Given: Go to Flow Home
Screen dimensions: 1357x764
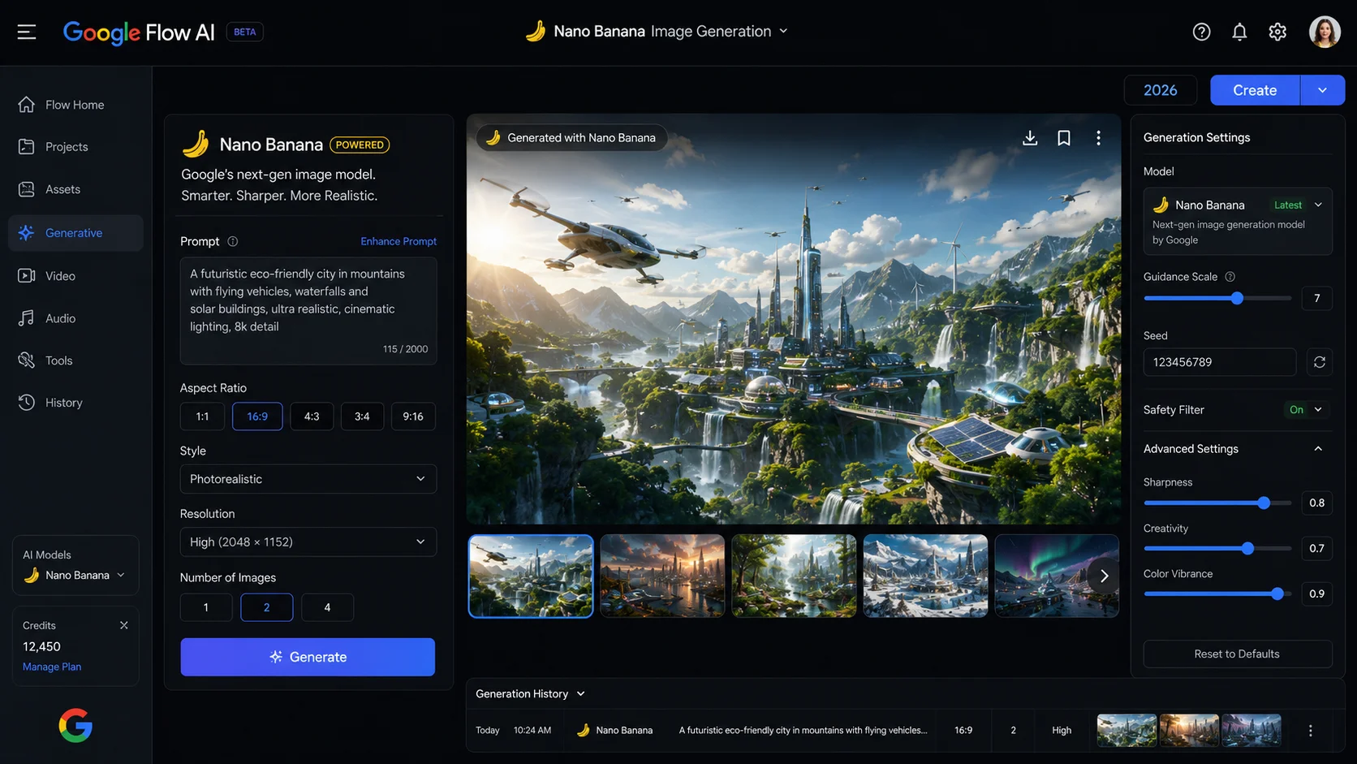Looking at the screenshot, I should [75, 105].
